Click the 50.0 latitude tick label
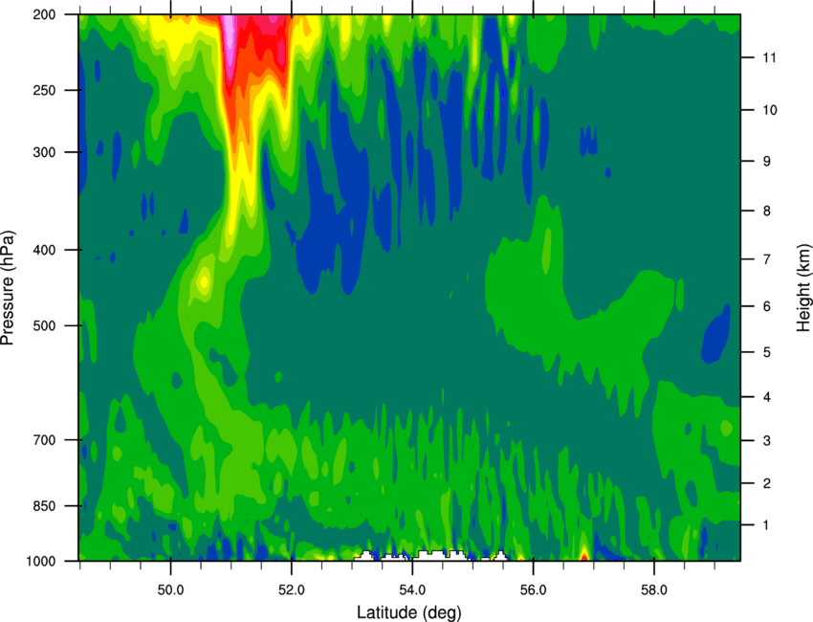The image size is (813, 622). pyautogui.click(x=170, y=590)
